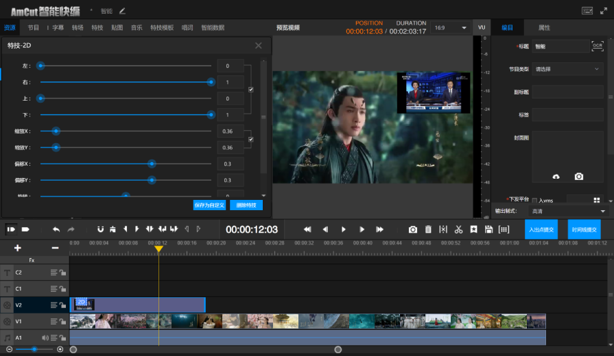The image size is (614, 356).
Task: Click the star bookmark marker icon
Action: click(x=474, y=229)
